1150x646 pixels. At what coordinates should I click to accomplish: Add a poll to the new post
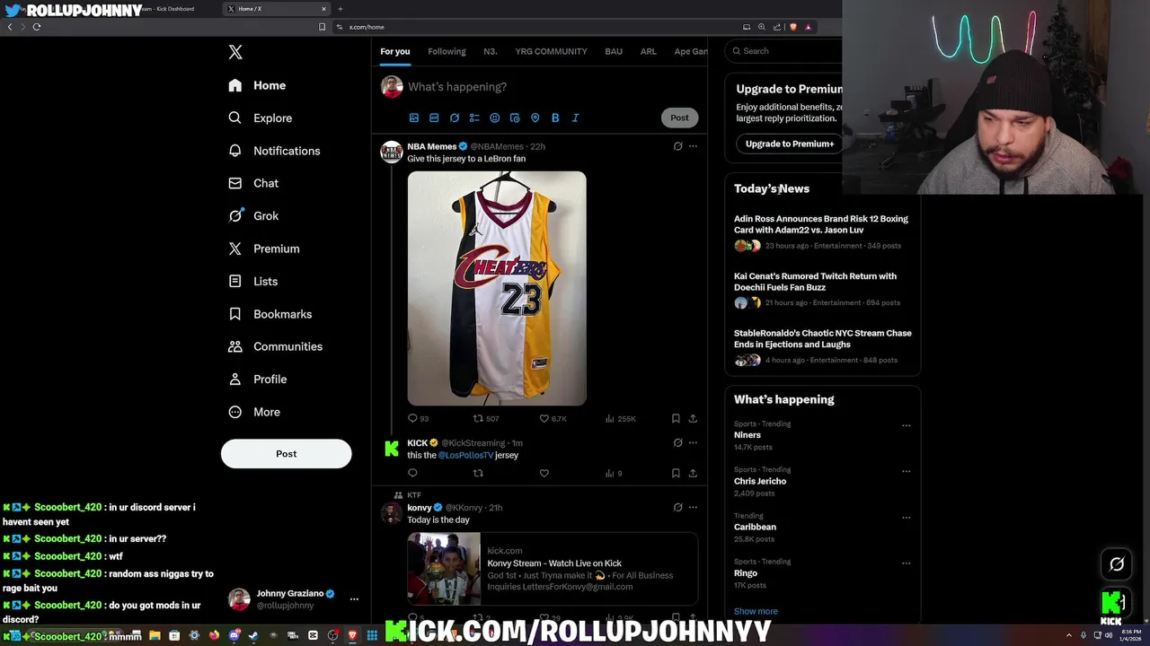tap(474, 118)
